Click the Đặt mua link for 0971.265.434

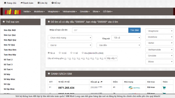click(151, 87)
